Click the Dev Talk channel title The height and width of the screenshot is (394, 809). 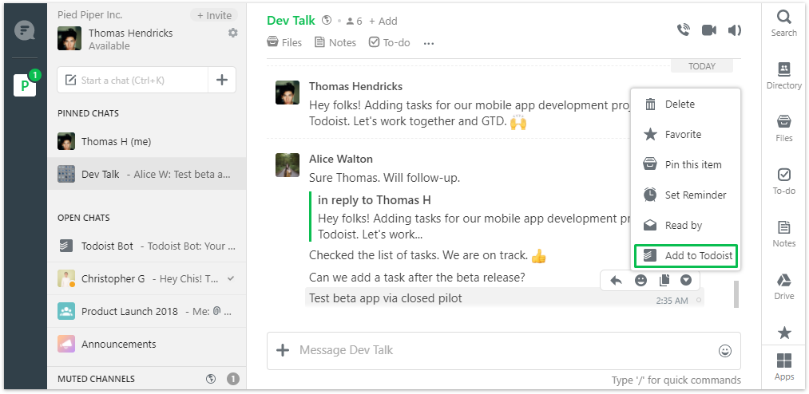tap(291, 21)
